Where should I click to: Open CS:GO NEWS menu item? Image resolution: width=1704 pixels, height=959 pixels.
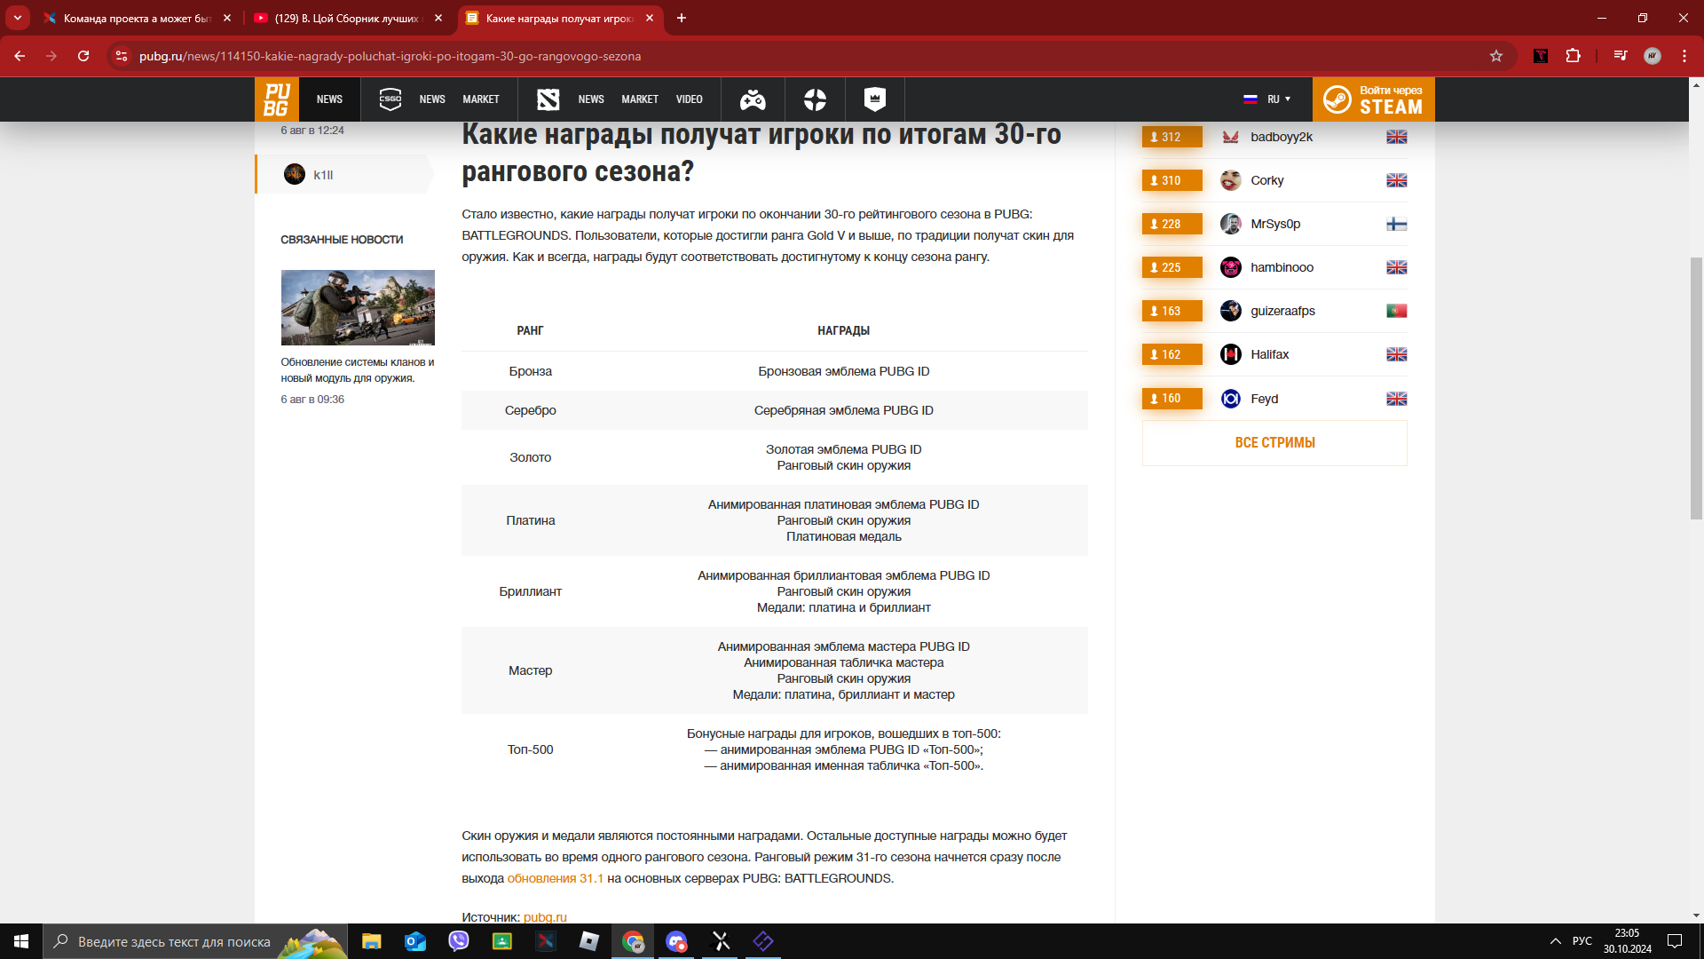[432, 99]
